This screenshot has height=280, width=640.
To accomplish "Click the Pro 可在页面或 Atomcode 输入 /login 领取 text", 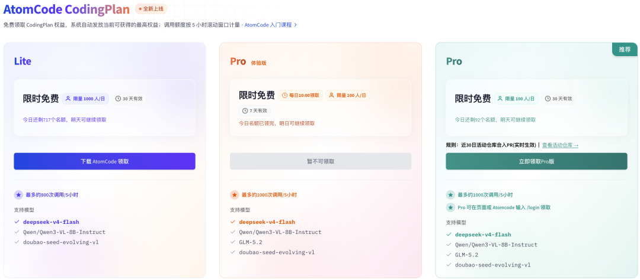I will [x=504, y=207].
